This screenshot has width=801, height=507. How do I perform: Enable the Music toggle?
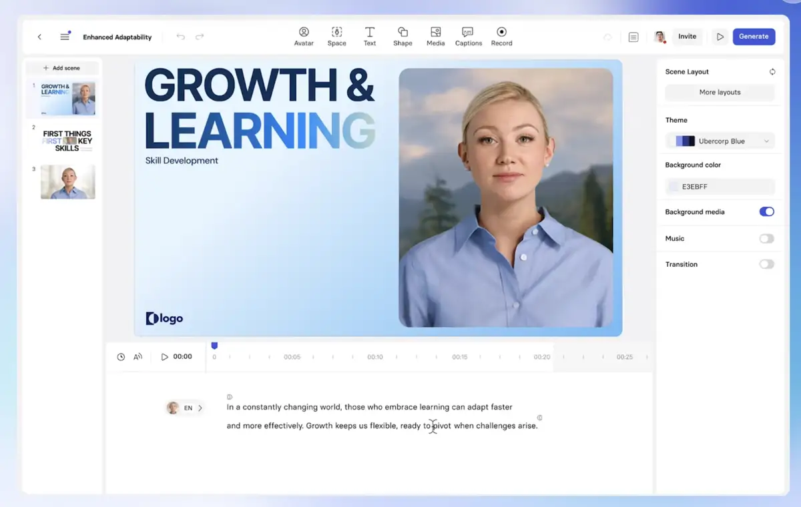click(766, 239)
